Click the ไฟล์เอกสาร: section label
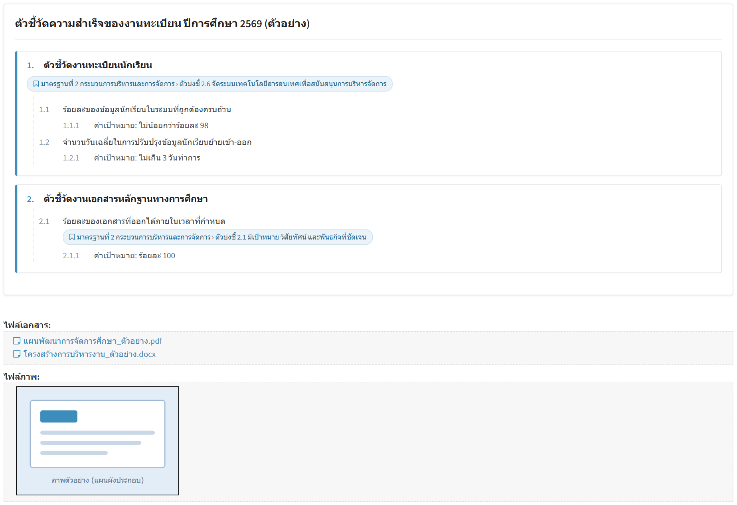Screen dimensions: 737x505 pyautogui.click(x=27, y=325)
